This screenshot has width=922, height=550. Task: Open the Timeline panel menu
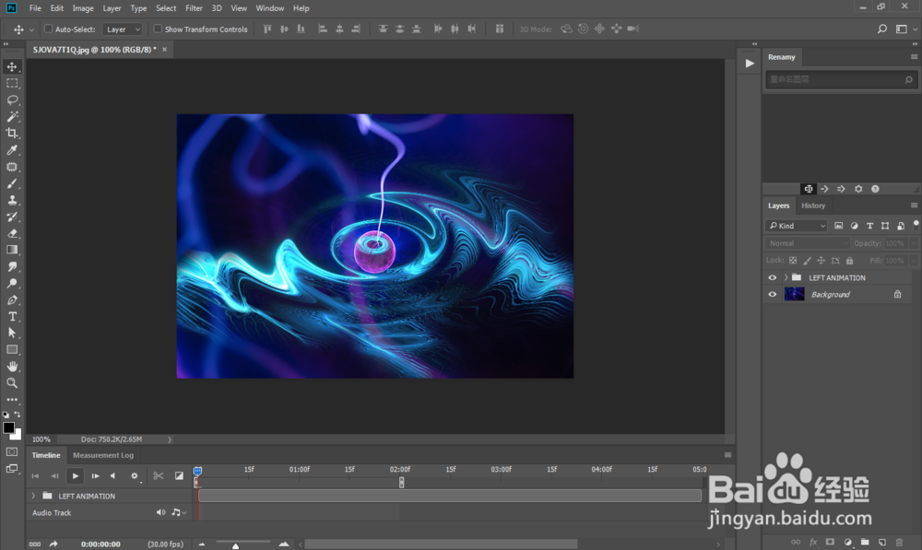pyautogui.click(x=727, y=455)
